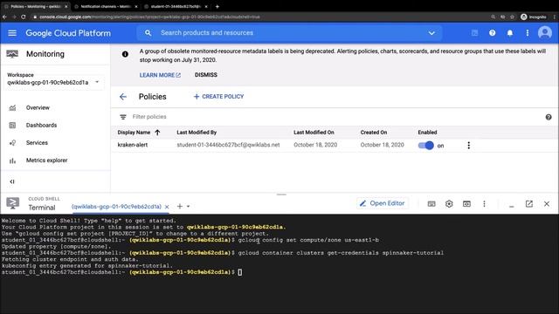Toggle the Cloud Shell on-screen keyboard icon
Image resolution: width=559 pixels, height=314 pixels.
pyautogui.click(x=431, y=204)
